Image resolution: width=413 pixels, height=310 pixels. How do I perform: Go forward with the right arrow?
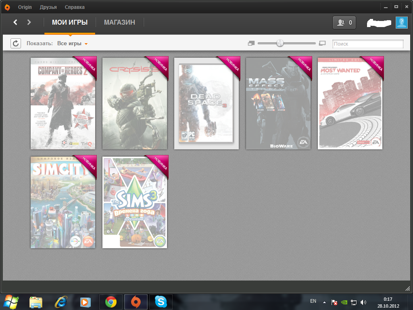(x=29, y=23)
